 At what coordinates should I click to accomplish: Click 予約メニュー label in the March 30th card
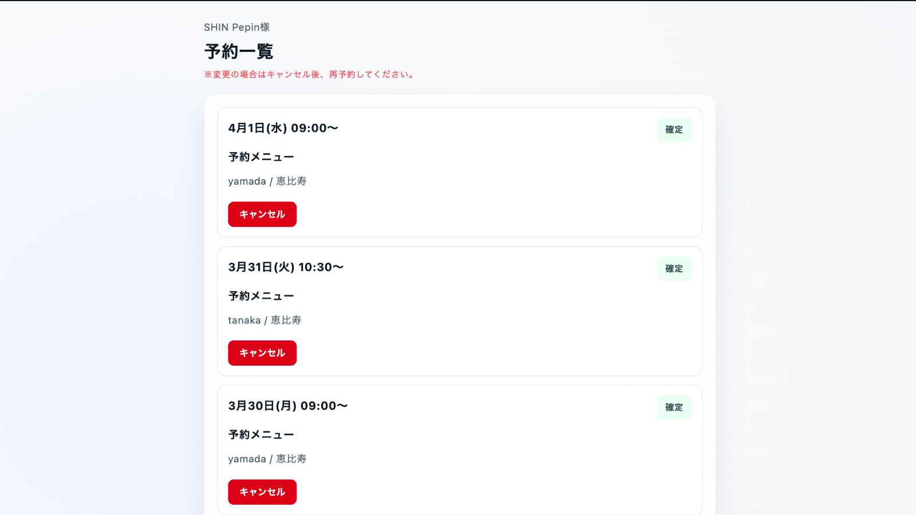261,434
